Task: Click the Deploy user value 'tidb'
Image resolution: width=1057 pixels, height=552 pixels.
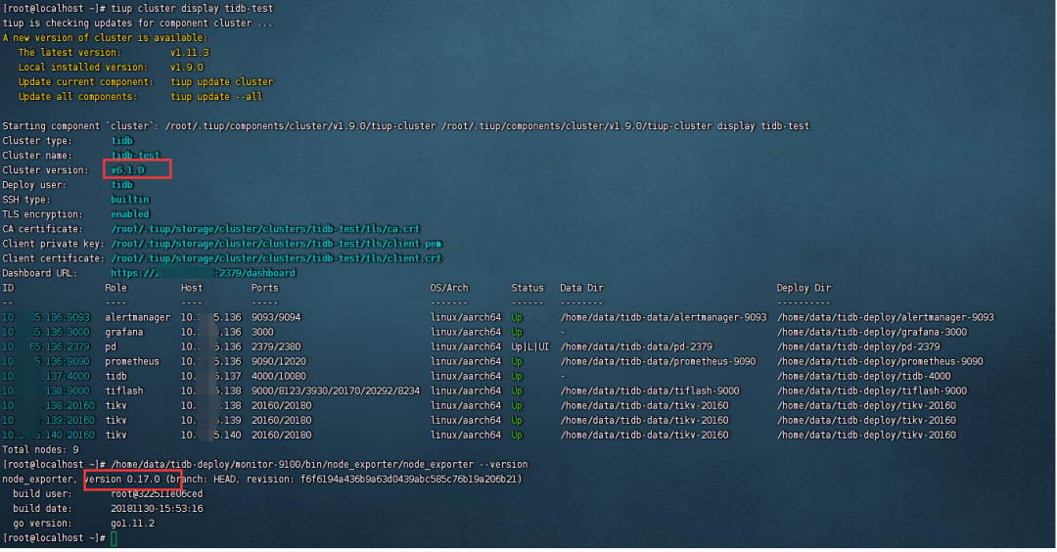Action: click(x=122, y=185)
